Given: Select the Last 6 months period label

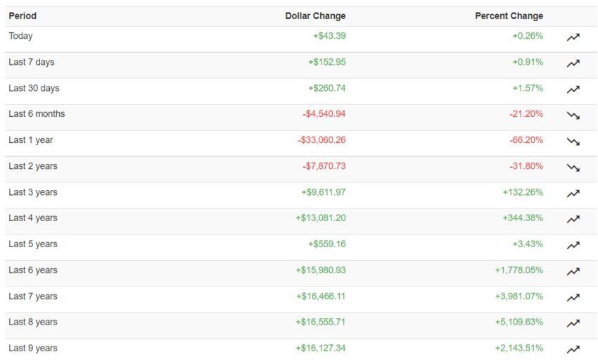Looking at the screenshot, I should coord(37,113).
